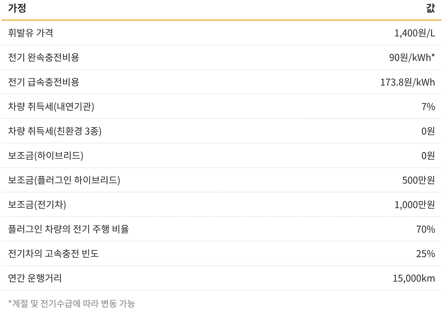Click the 가정 column header
This screenshot has width=443, height=311.
click(17, 8)
